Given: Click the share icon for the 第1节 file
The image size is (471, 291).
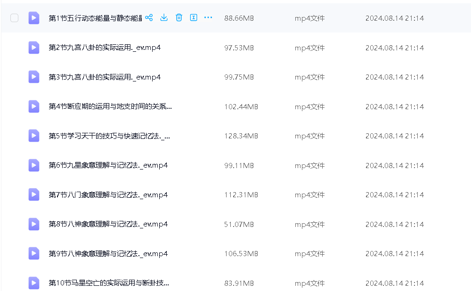Looking at the screenshot, I should click(149, 18).
